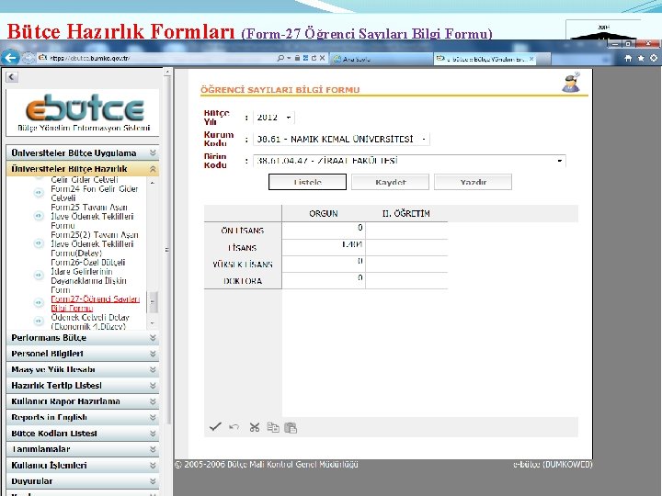Click the browser forward arrow button
662x496 pixels.
pyautogui.click(x=29, y=58)
